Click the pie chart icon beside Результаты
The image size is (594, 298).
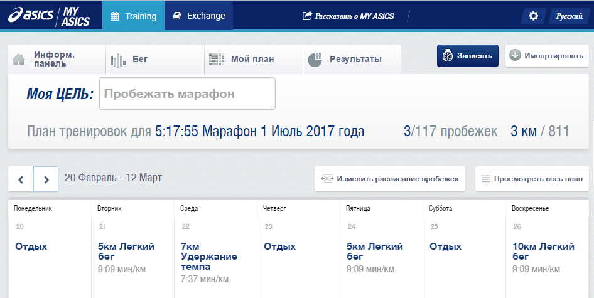pyautogui.click(x=315, y=60)
